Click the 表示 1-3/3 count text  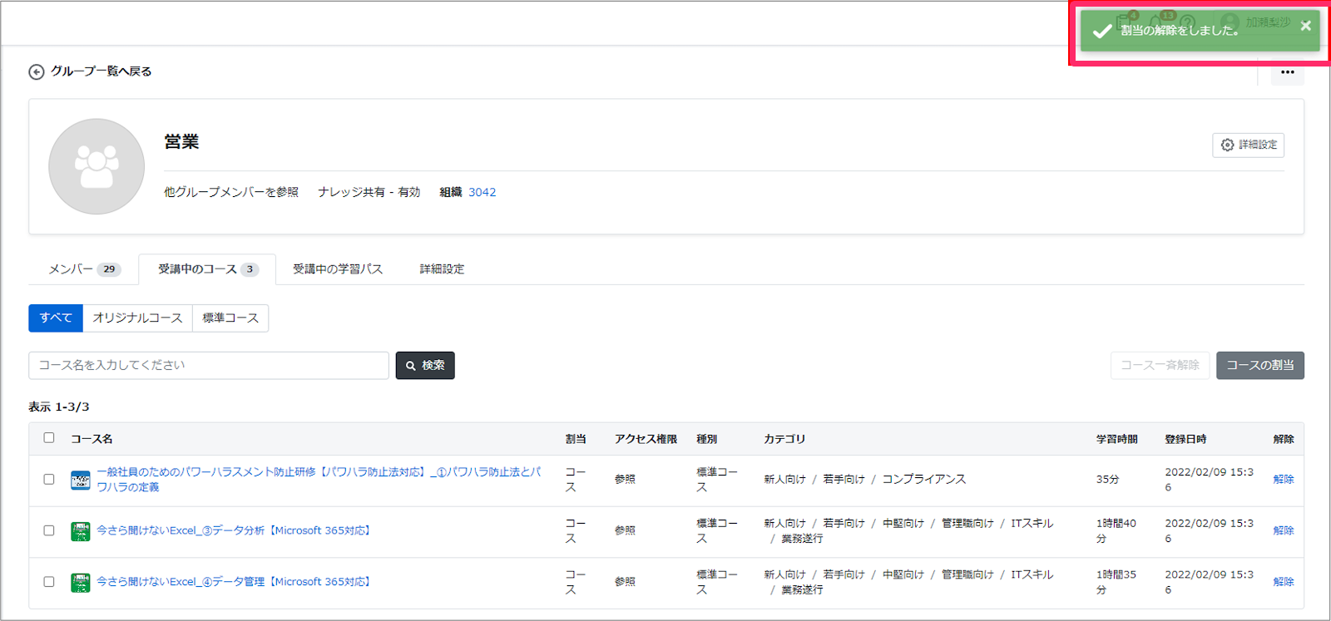59,407
